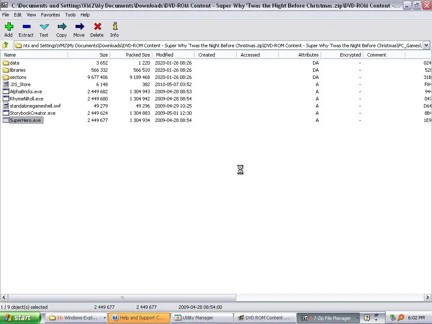Select the SuperHero.exe file icon
The image size is (432, 324).
tap(6, 120)
